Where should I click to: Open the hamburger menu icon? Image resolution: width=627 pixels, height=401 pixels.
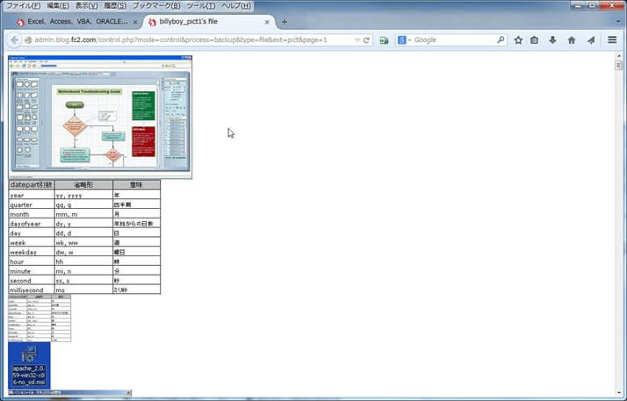point(612,40)
